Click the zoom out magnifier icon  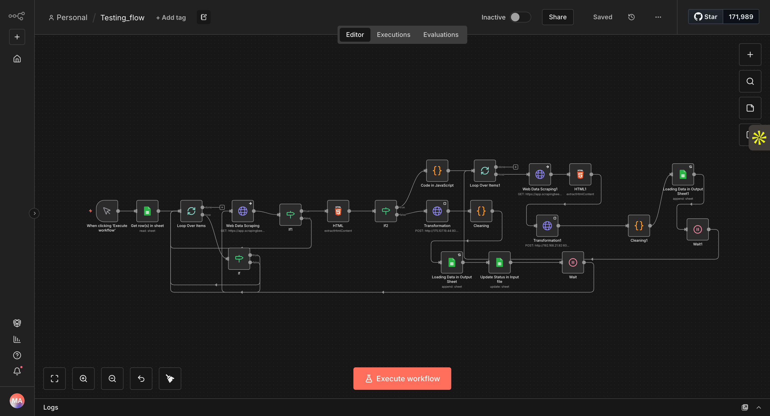pyautogui.click(x=112, y=378)
